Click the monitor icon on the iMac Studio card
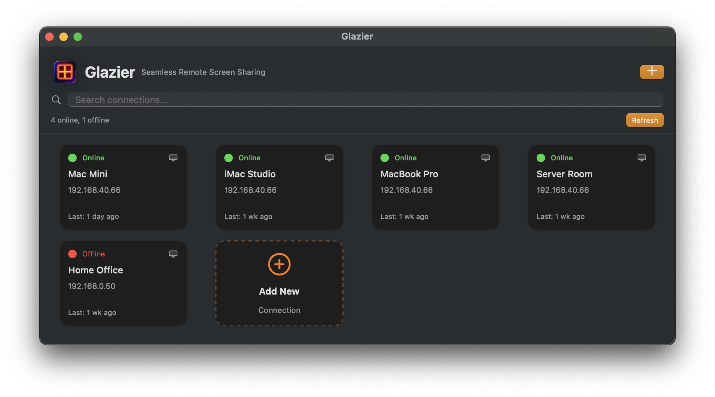 (x=330, y=158)
